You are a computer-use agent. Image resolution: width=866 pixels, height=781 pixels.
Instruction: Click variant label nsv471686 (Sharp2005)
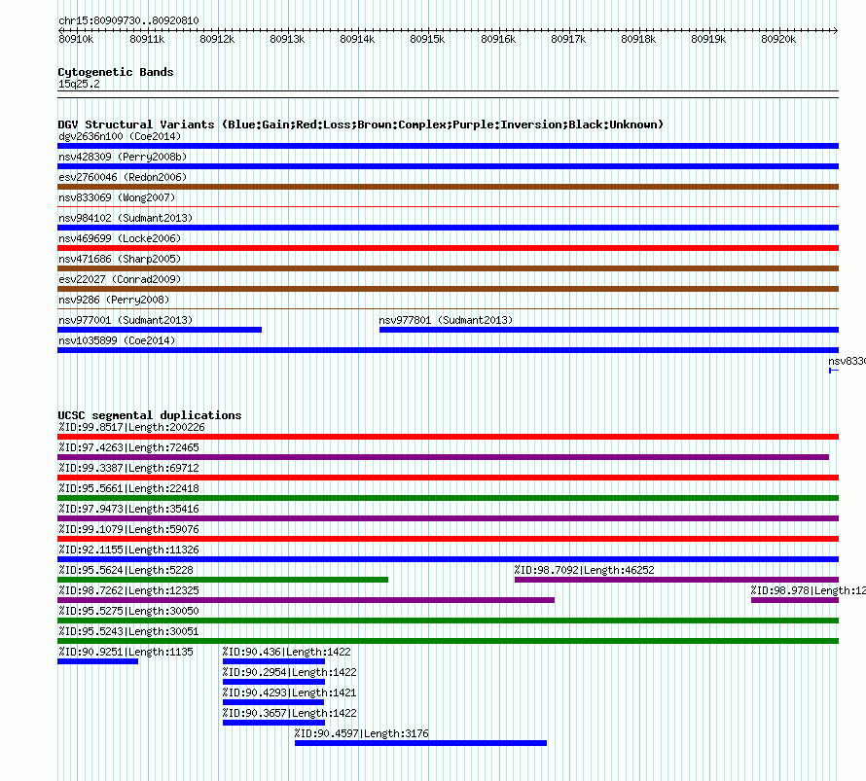[120, 259]
